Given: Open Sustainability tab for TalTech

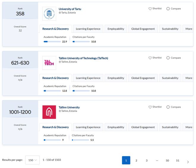Looking at the screenshot, I should point(170,78).
